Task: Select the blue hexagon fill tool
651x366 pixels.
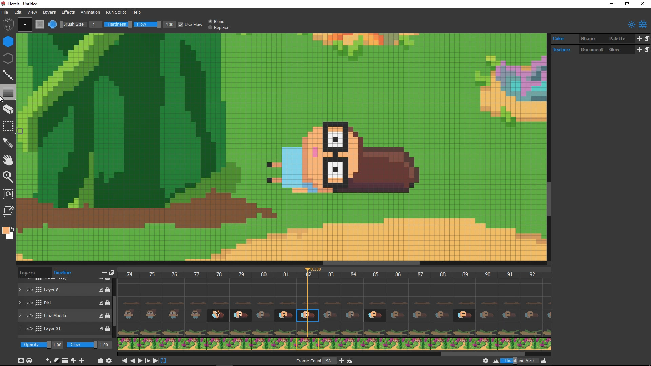Action: [8, 42]
